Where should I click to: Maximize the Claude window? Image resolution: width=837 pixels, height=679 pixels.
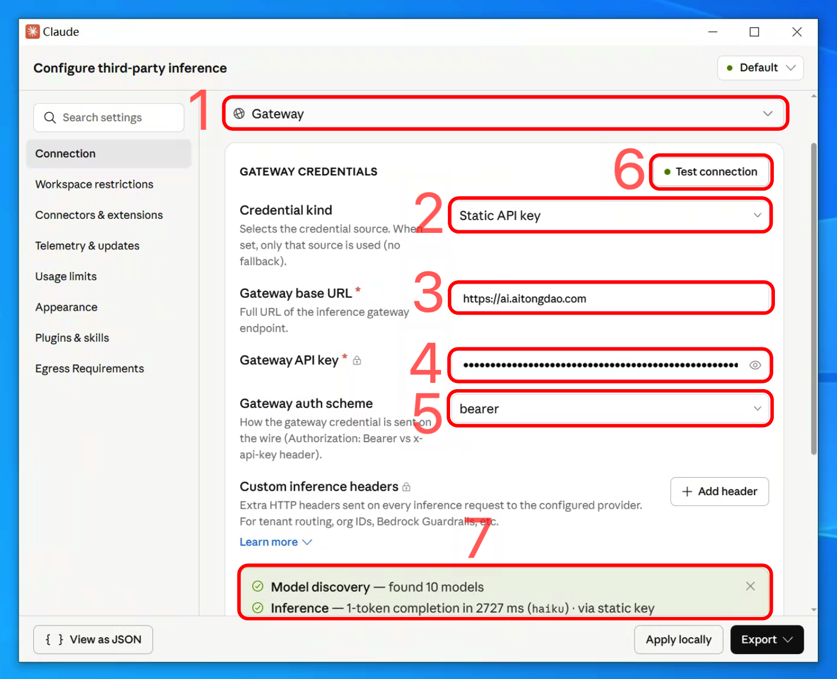[x=754, y=32]
